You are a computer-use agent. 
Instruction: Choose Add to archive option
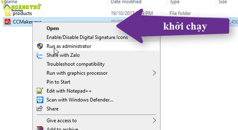(x=62, y=129)
